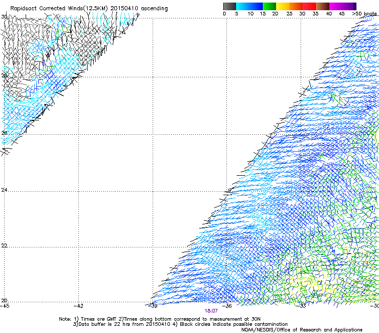The width and height of the screenshot is (379, 333).
Task: Click the 'Data buffer is 22 hrs' note
Action: coord(180,324)
